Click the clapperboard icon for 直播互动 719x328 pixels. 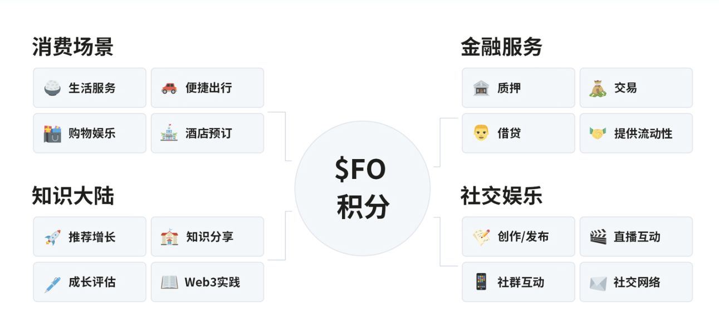[x=598, y=237]
